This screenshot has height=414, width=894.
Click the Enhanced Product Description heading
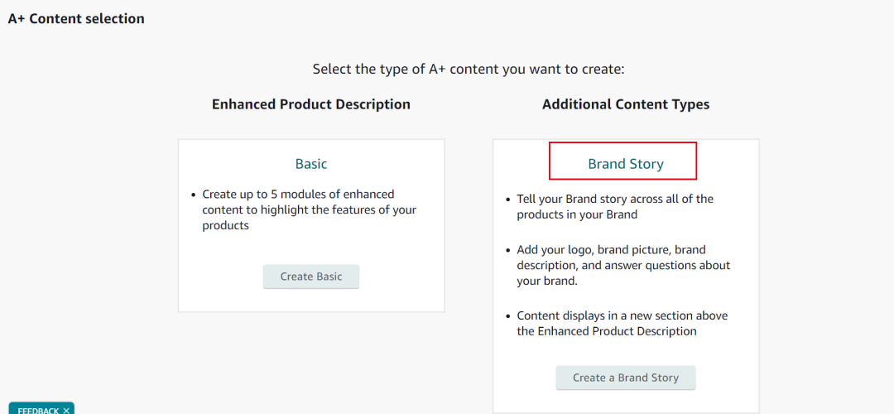point(311,104)
